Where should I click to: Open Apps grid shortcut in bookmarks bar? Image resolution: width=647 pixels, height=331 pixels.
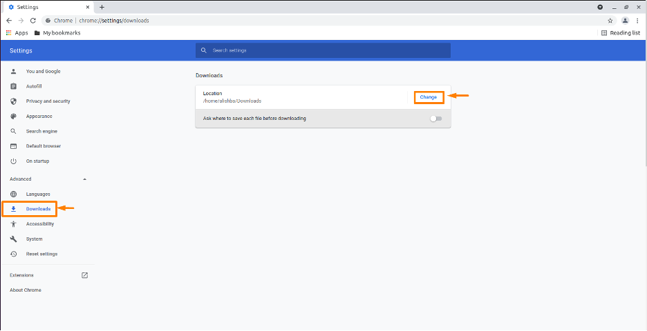pyautogui.click(x=17, y=33)
